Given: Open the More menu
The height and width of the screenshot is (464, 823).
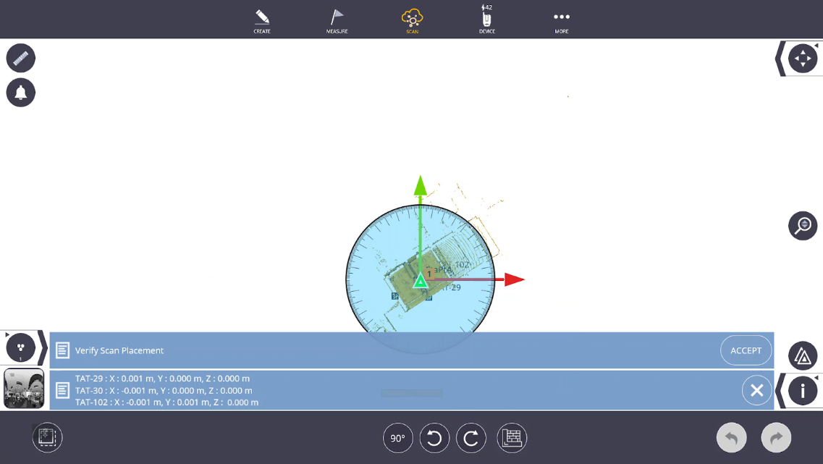Looking at the screenshot, I should pos(562,22).
